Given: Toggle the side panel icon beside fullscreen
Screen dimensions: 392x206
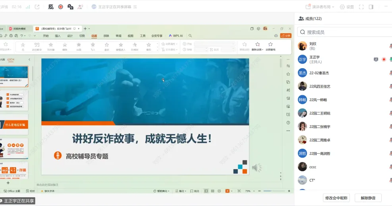Looking at the screenshot, I should tap(371, 7).
